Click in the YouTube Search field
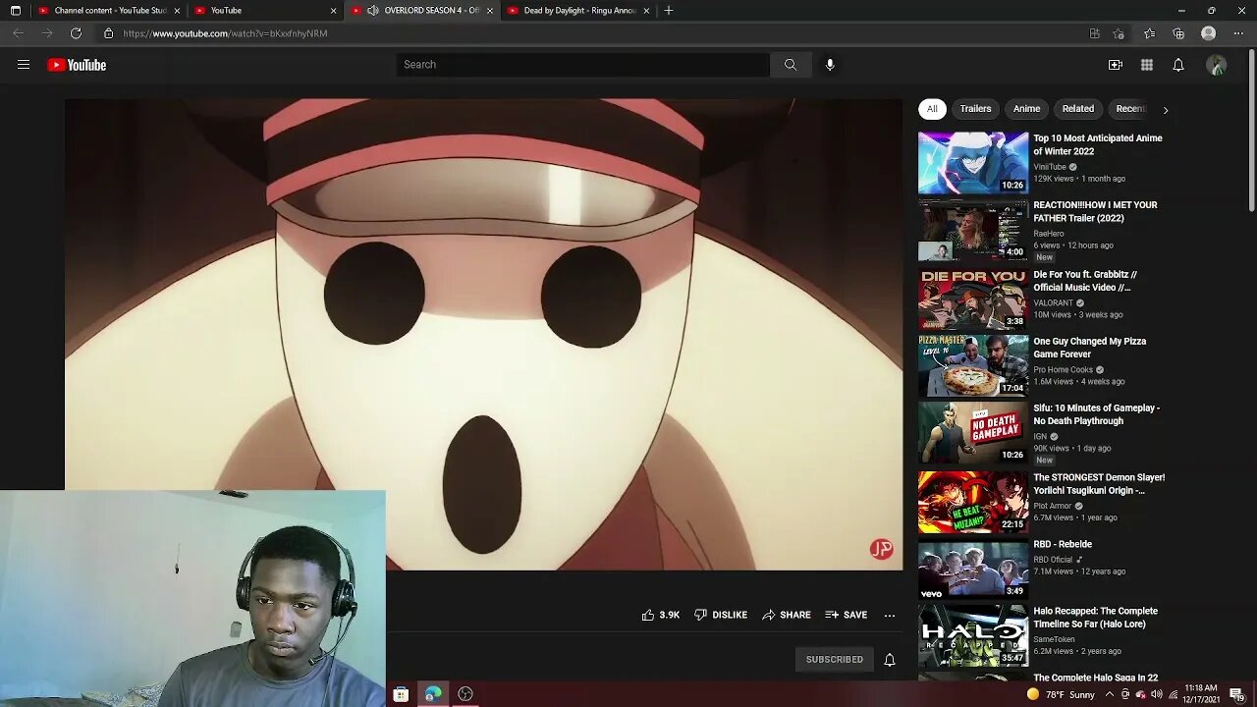This screenshot has height=707, width=1257. point(583,65)
